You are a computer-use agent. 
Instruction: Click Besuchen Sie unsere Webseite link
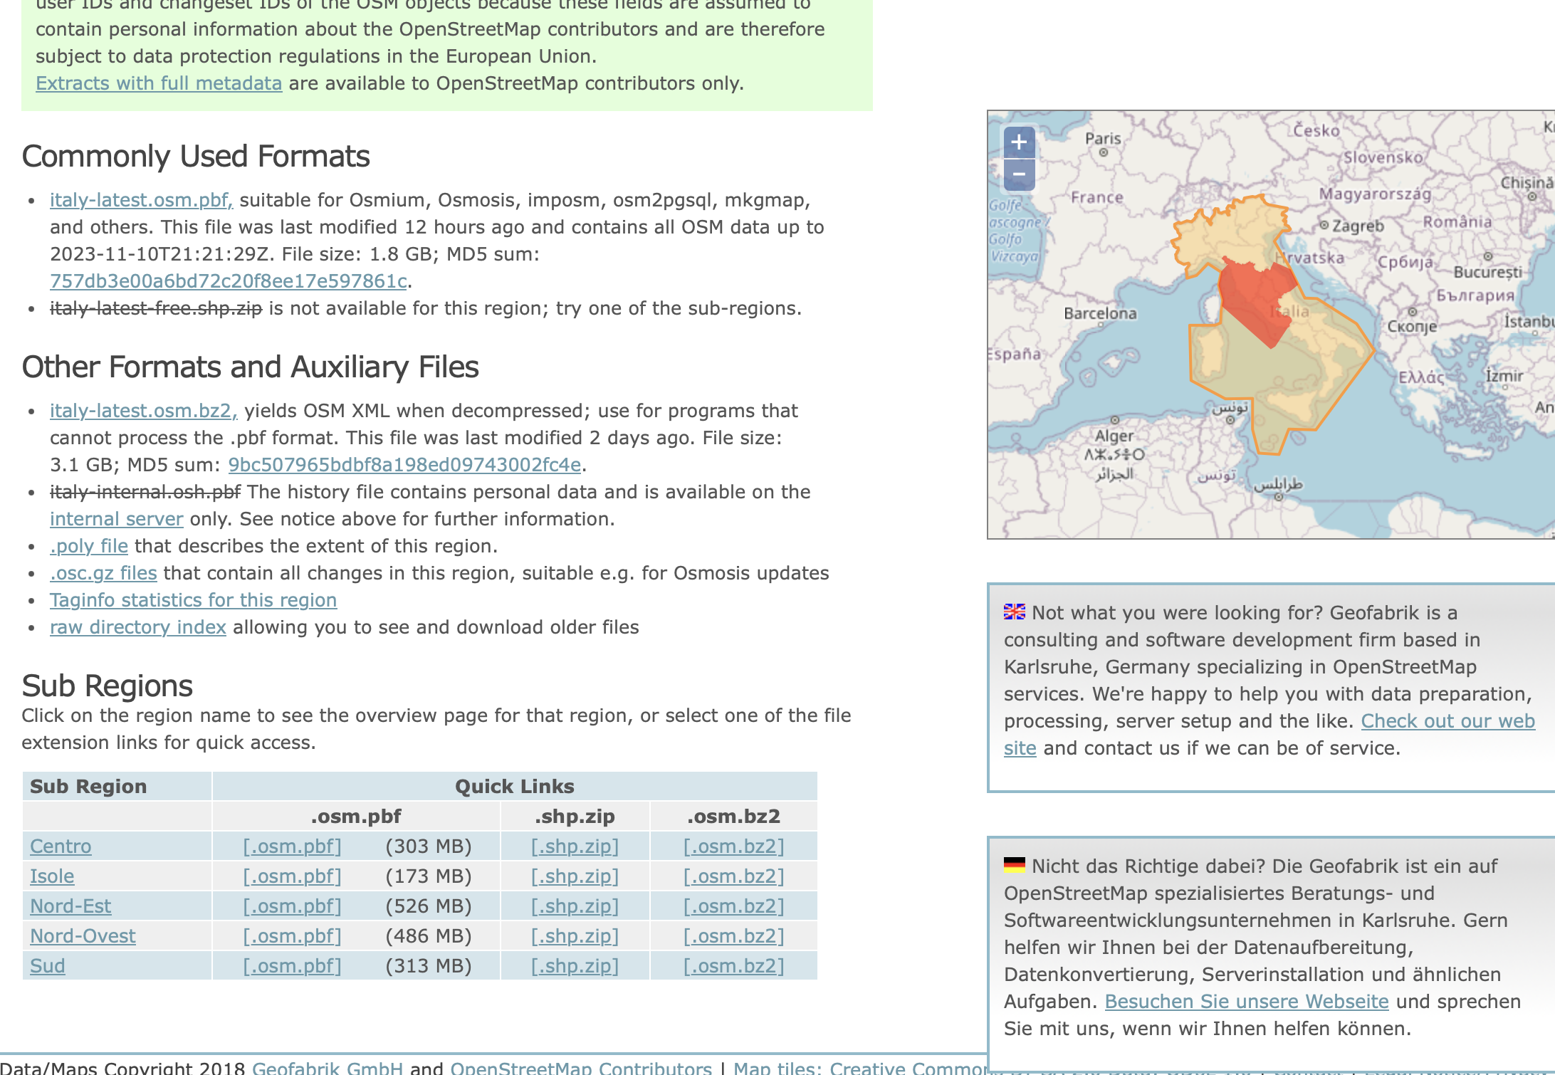pos(1246,1002)
